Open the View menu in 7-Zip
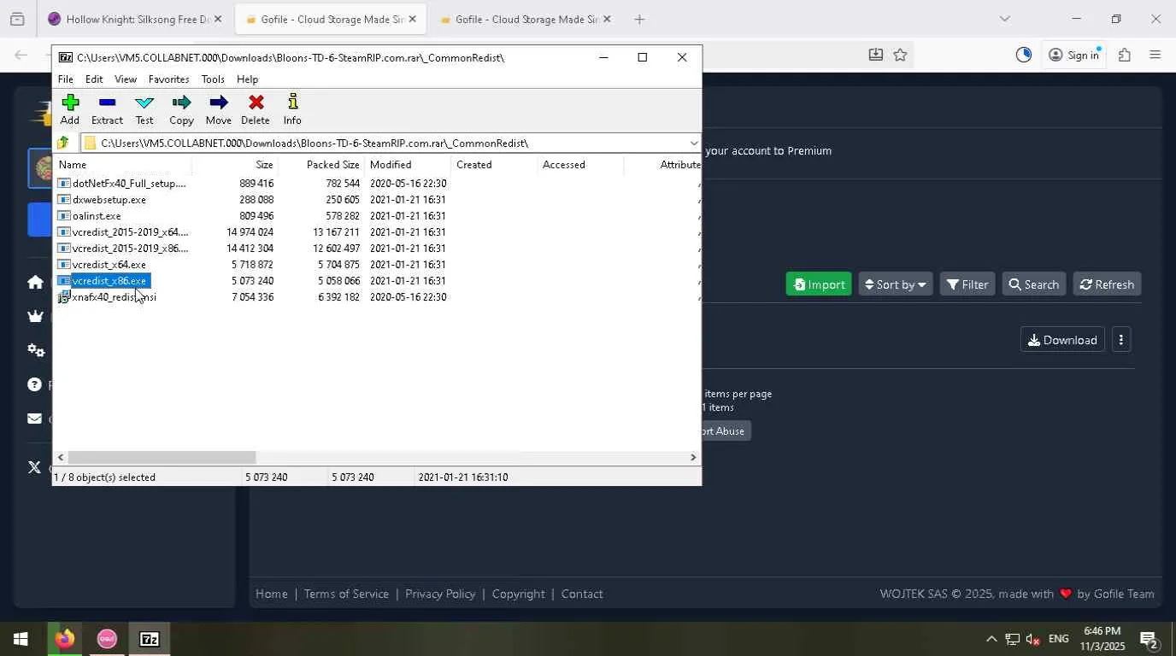The width and height of the screenshot is (1176, 656). 126,79
